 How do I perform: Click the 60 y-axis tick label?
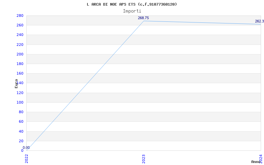tap(21, 121)
